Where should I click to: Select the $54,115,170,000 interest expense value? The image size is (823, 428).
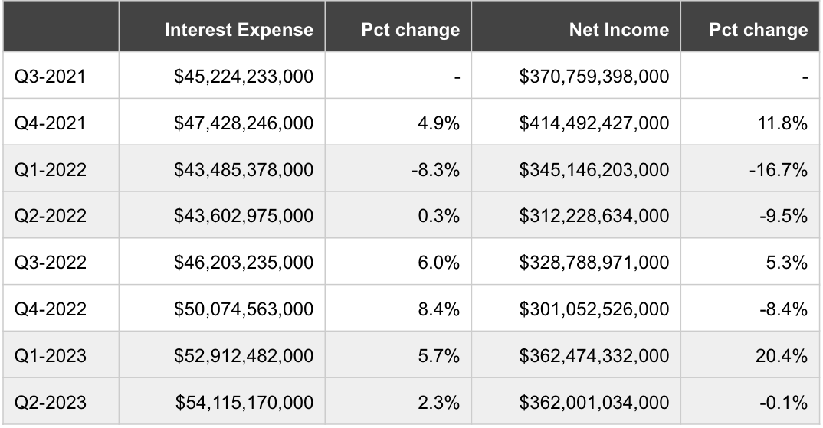tap(244, 402)
